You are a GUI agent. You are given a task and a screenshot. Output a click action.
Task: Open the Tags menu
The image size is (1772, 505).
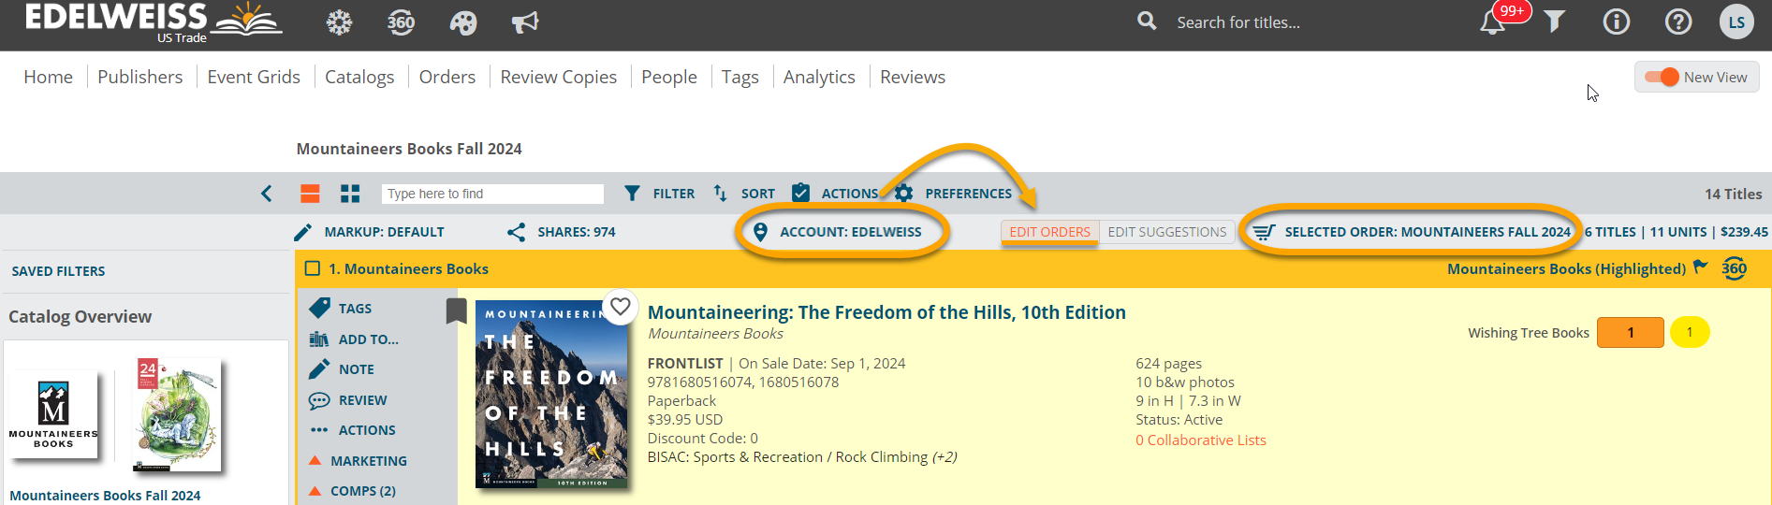tap(740, 77)
